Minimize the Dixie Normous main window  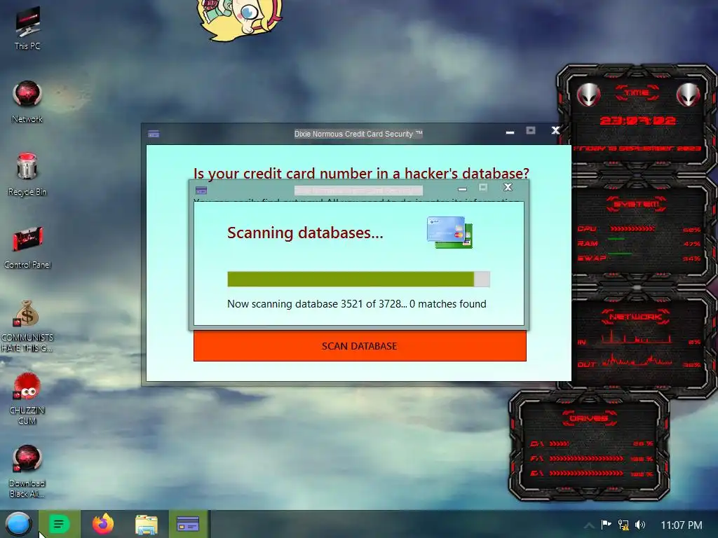[510, 132]
